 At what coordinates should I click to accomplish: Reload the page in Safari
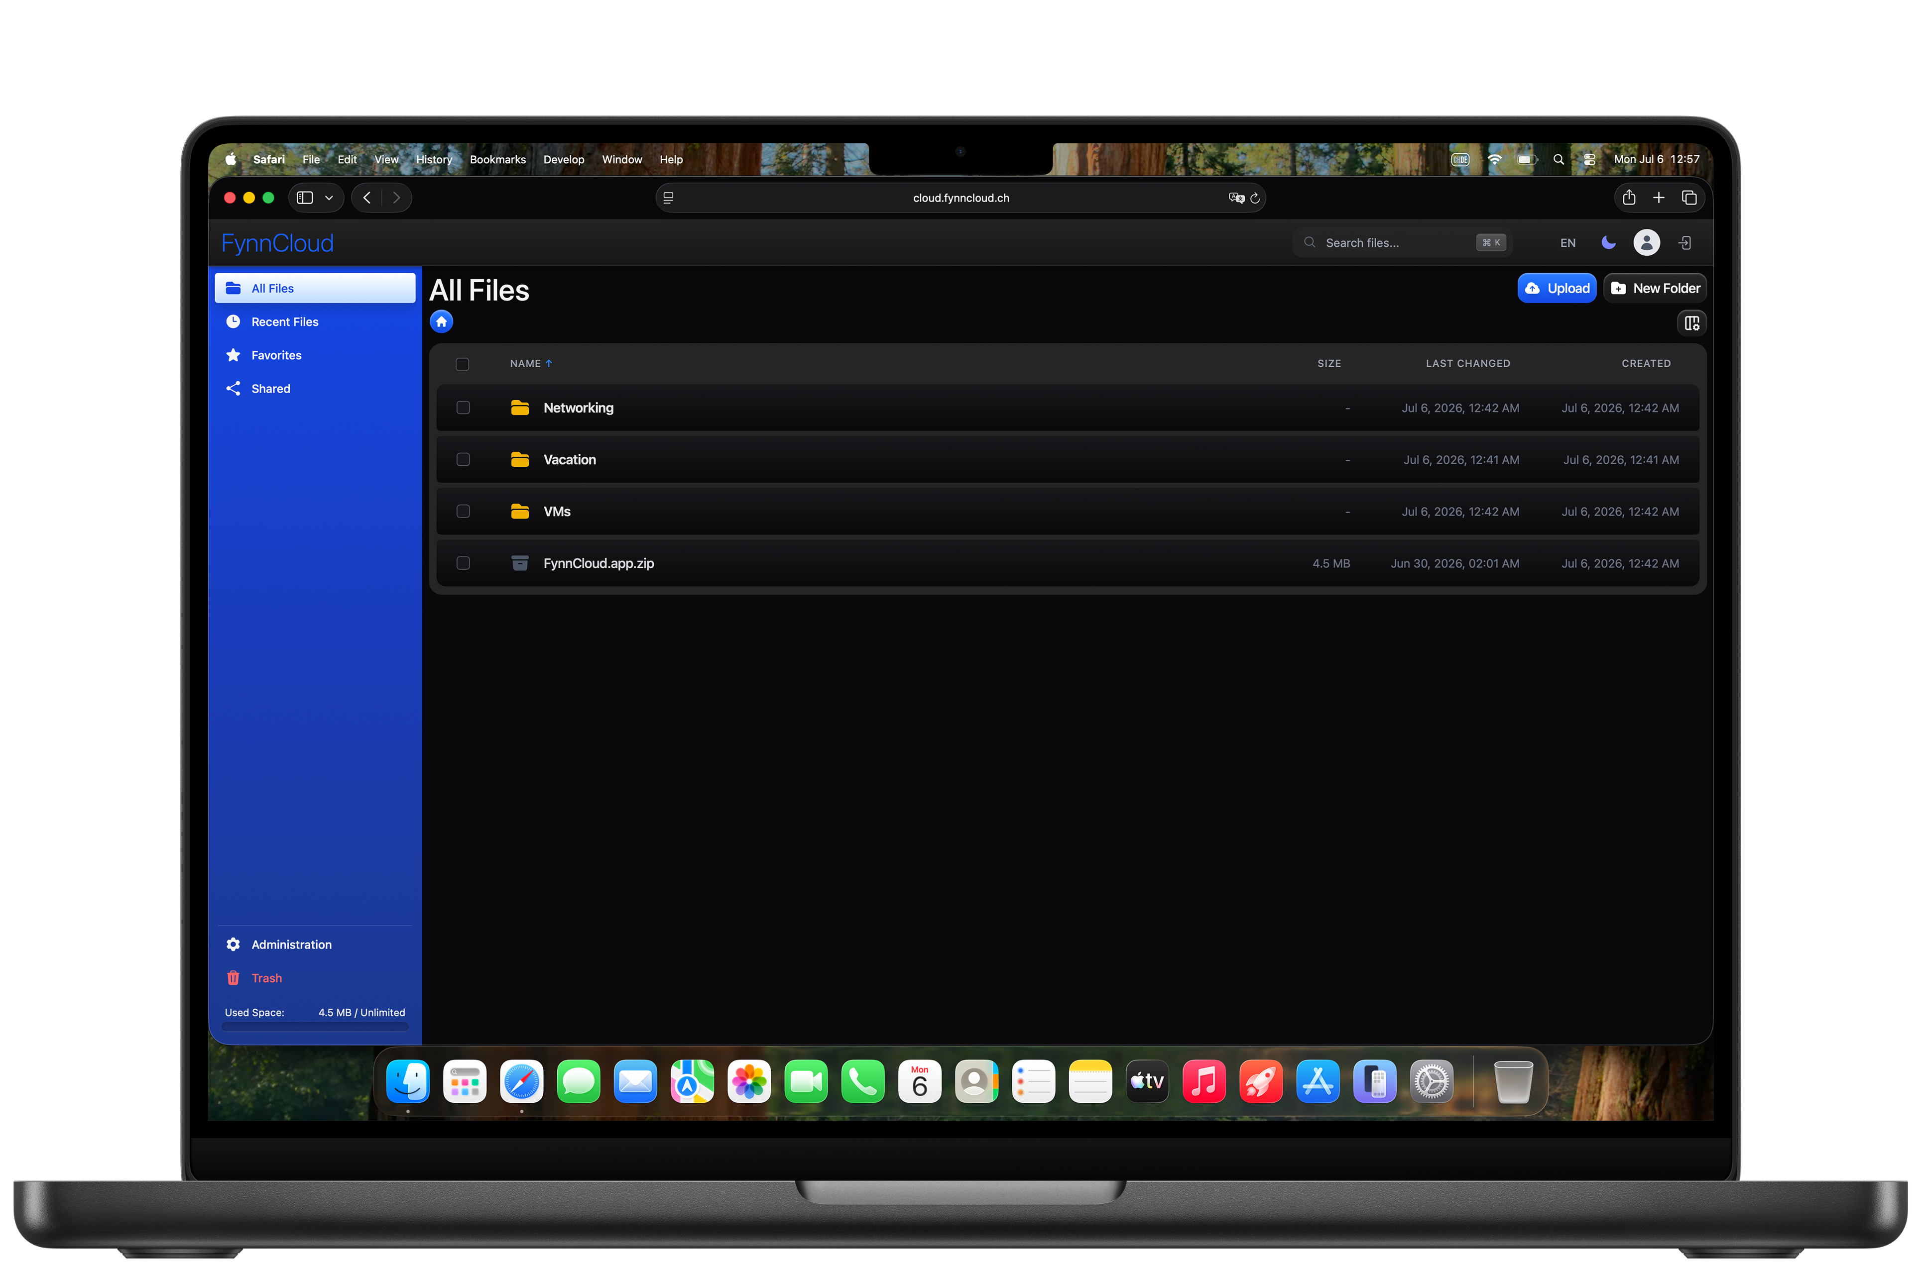1254,198
